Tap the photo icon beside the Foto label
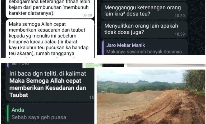This screenshot has width=206, height=124. click(x=14, y=64)
